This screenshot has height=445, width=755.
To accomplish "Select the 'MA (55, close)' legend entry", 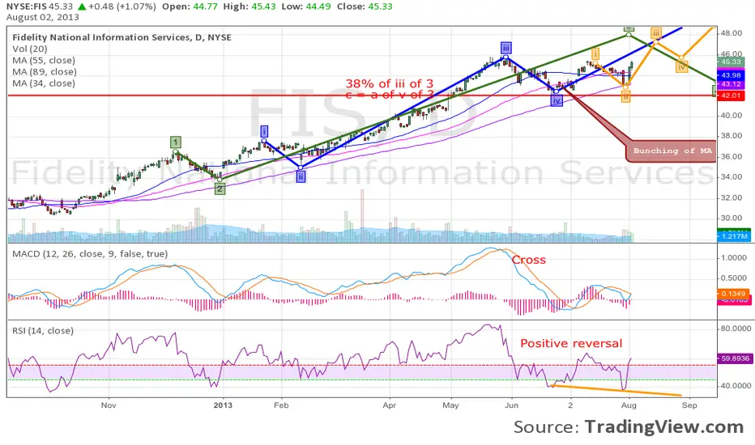I will [x=44, y=60].
